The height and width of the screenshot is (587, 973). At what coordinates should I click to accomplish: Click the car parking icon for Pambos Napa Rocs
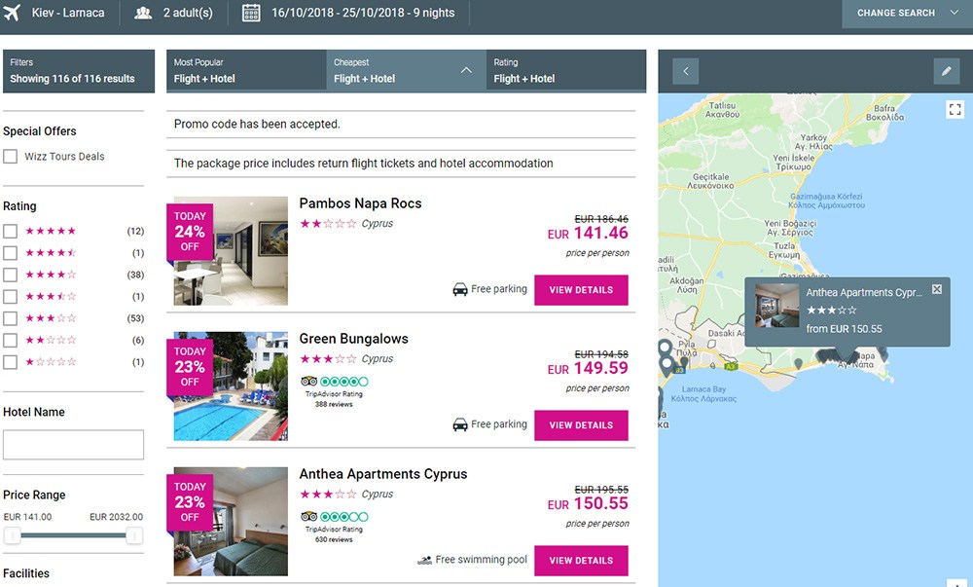[460, 289]
